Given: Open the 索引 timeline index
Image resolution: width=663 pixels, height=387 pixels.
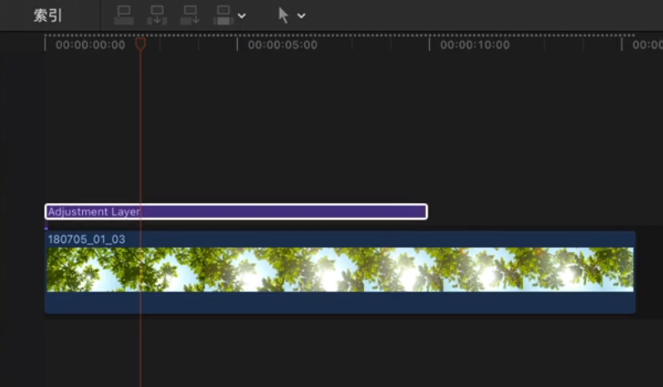Looking at the screenshot, I should 48,16.
